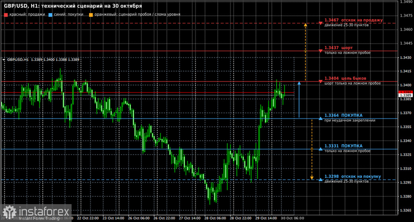Click the red triangle marker at 1.3404

pos(321,81)
